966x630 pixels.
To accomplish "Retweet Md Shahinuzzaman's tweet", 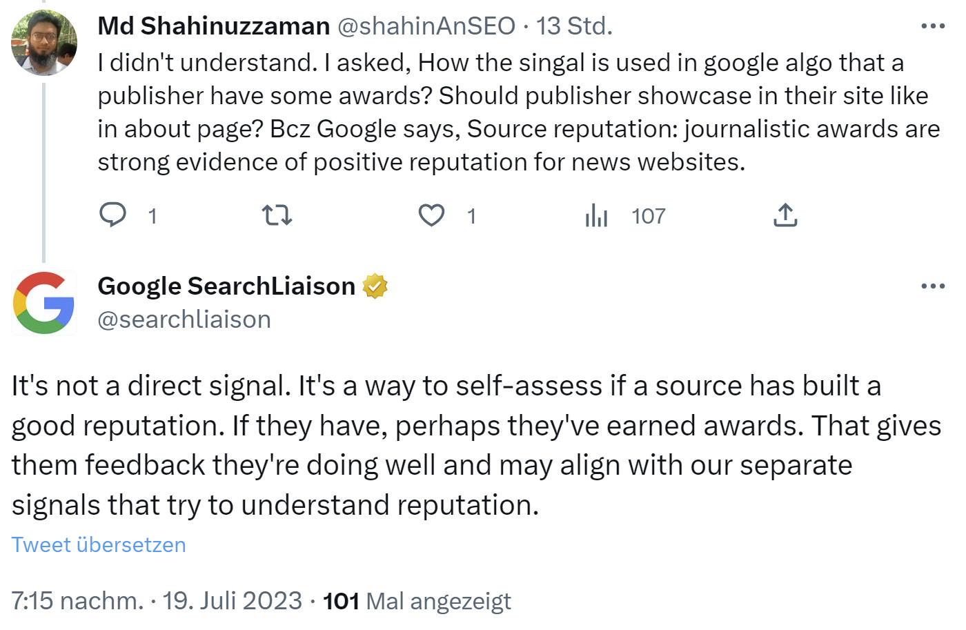I will coord(277,215).
